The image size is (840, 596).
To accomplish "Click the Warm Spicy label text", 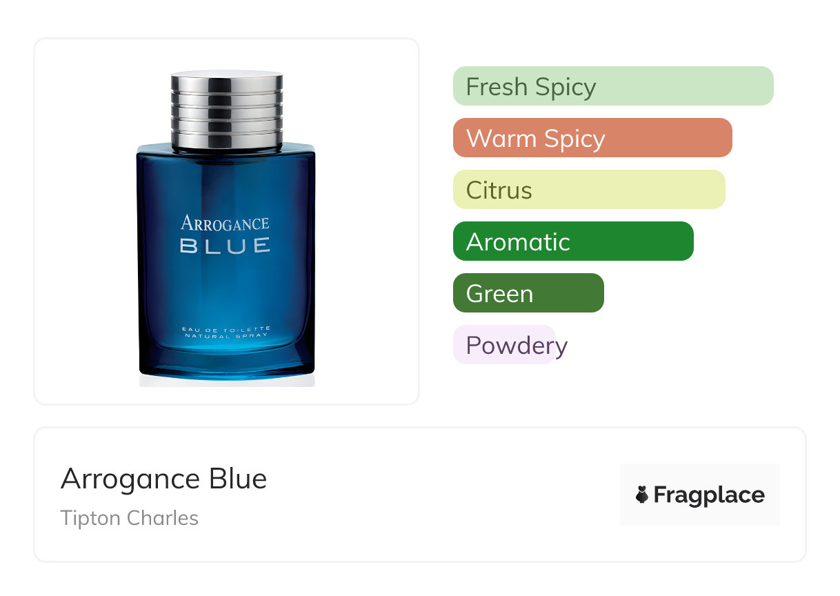I will (x=536, y=139).
